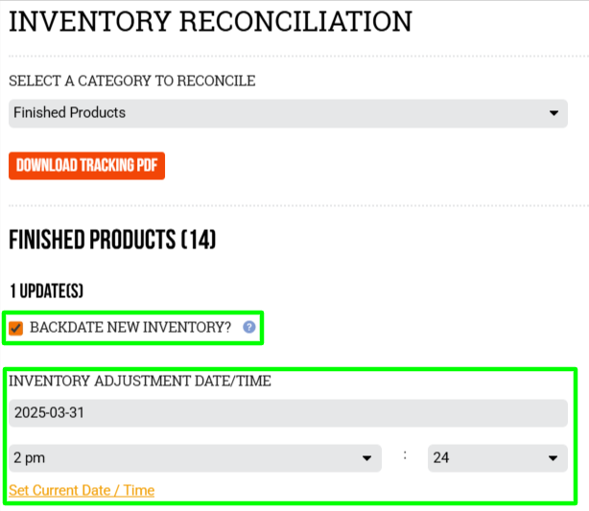Click the '1 Update(s)' heading
This screenshot has height=511, width=589.
46,291
